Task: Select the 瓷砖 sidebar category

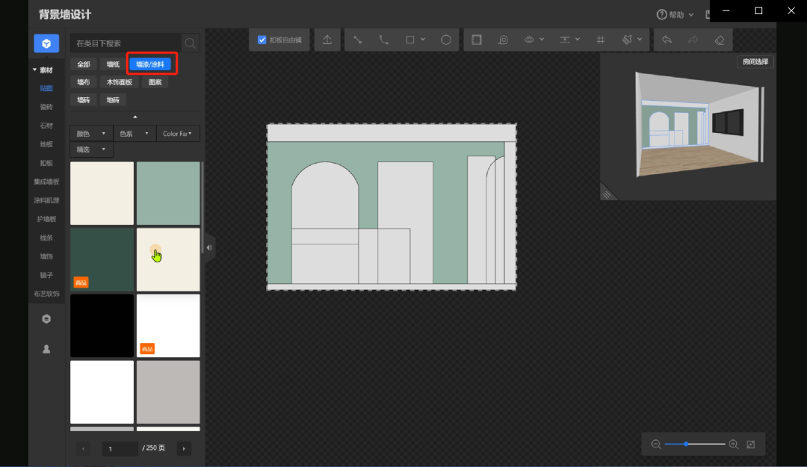Action: coord(46,107)
